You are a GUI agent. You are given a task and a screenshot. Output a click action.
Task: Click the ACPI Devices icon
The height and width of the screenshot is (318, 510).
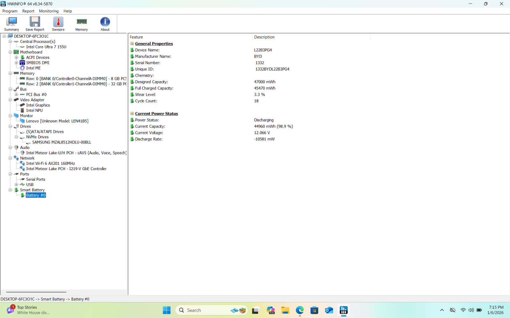click(22, 57)
